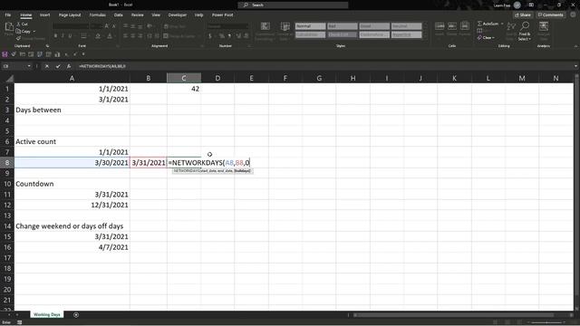Apply the Bad cell style swatch
The height and width of the screenshot is (326, 580).
343,26
